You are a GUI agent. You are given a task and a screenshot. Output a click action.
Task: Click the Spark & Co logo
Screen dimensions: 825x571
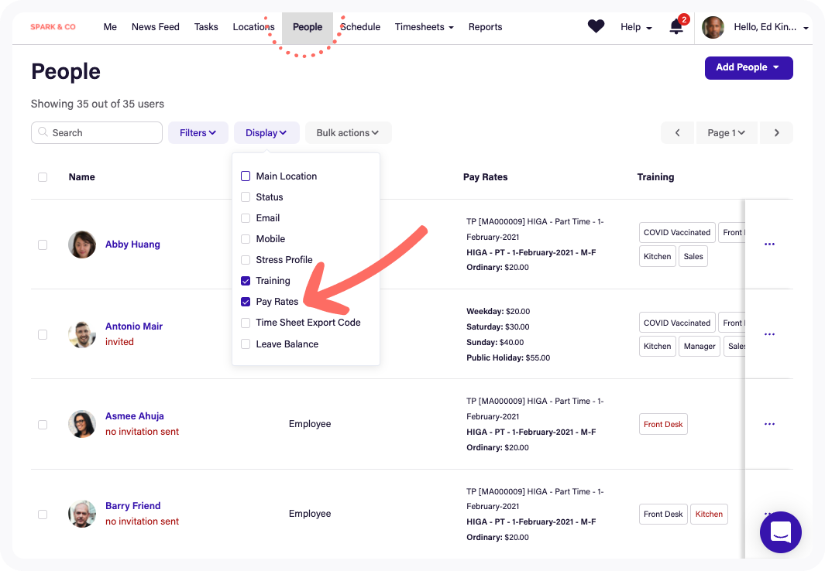[x=53, y=27]
